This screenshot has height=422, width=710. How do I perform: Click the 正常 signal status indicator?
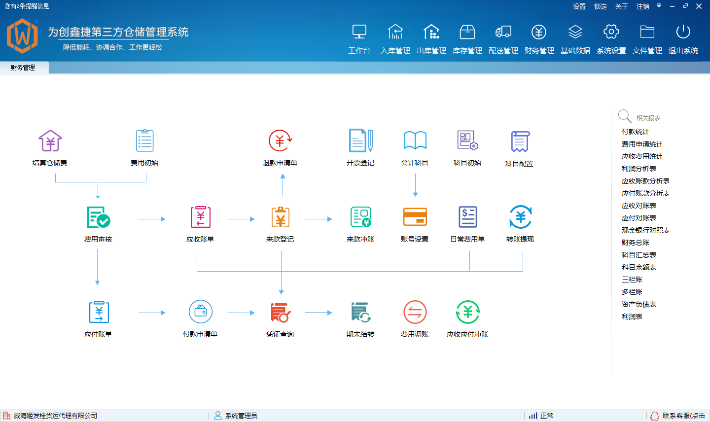pos(541,416)
